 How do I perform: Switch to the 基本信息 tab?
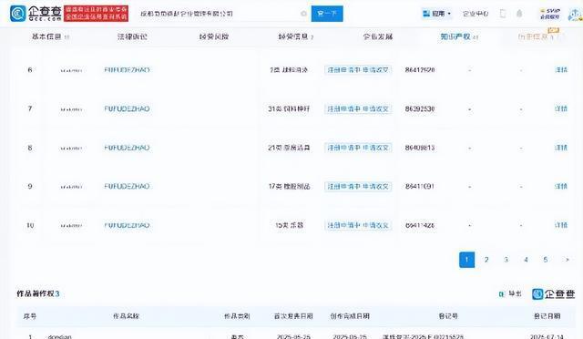(x=50, y=36)
